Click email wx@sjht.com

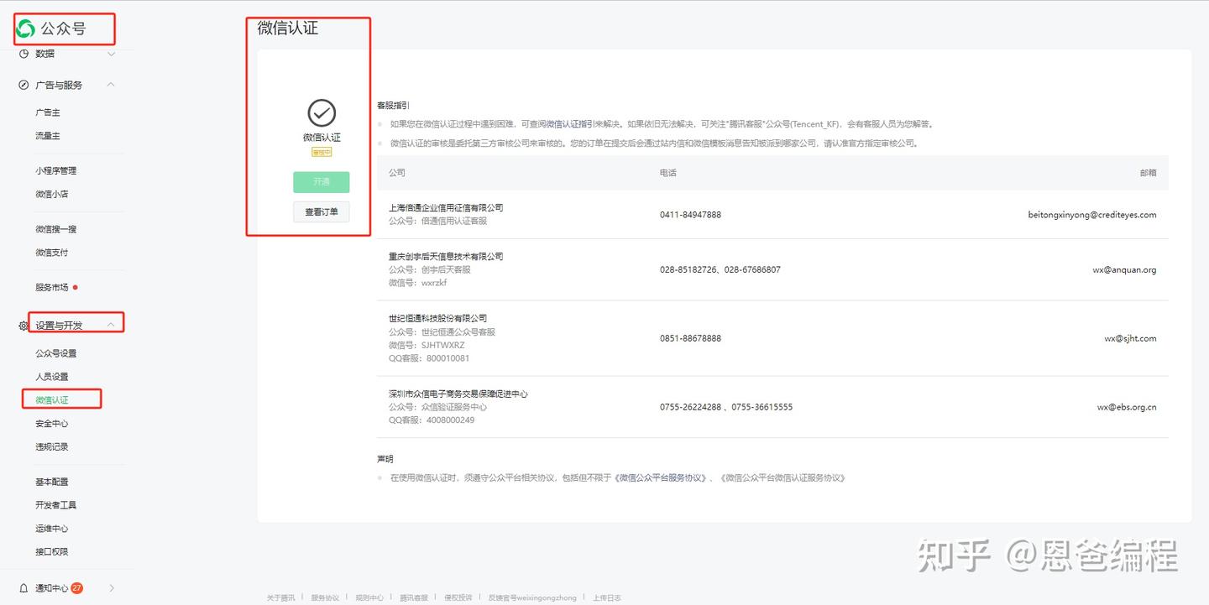click(x=1130, y=339)
